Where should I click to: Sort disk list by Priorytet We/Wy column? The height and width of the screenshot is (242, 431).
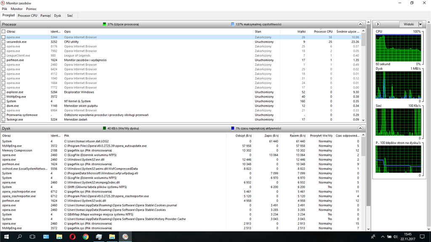(x=321, y=136)
